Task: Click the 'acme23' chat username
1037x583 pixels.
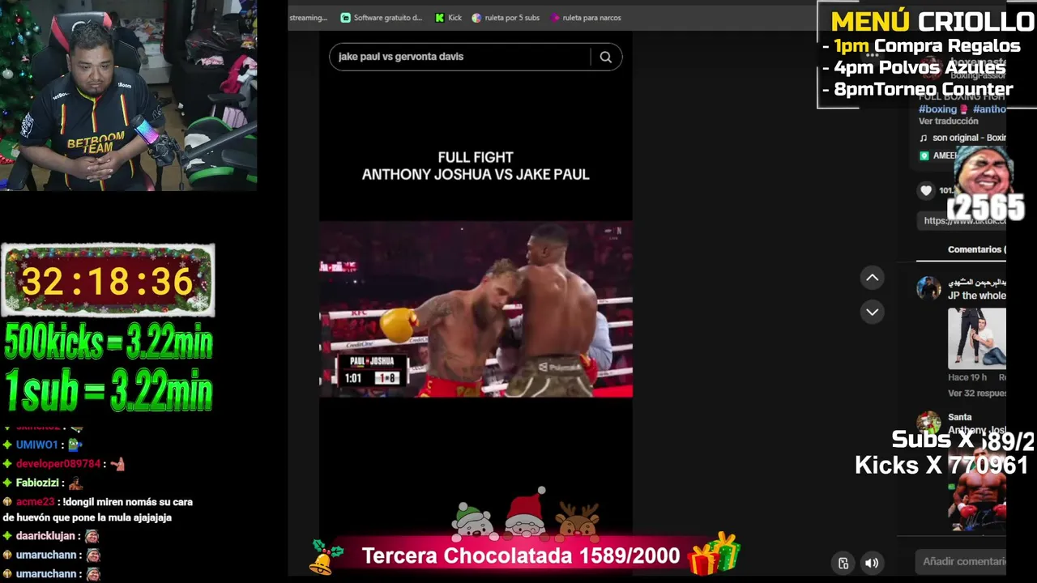Action: (x=36, y=502)
